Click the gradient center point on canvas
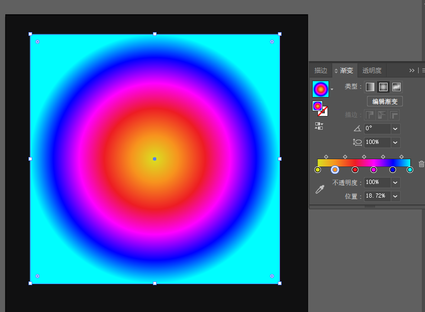 coord(154,159)
